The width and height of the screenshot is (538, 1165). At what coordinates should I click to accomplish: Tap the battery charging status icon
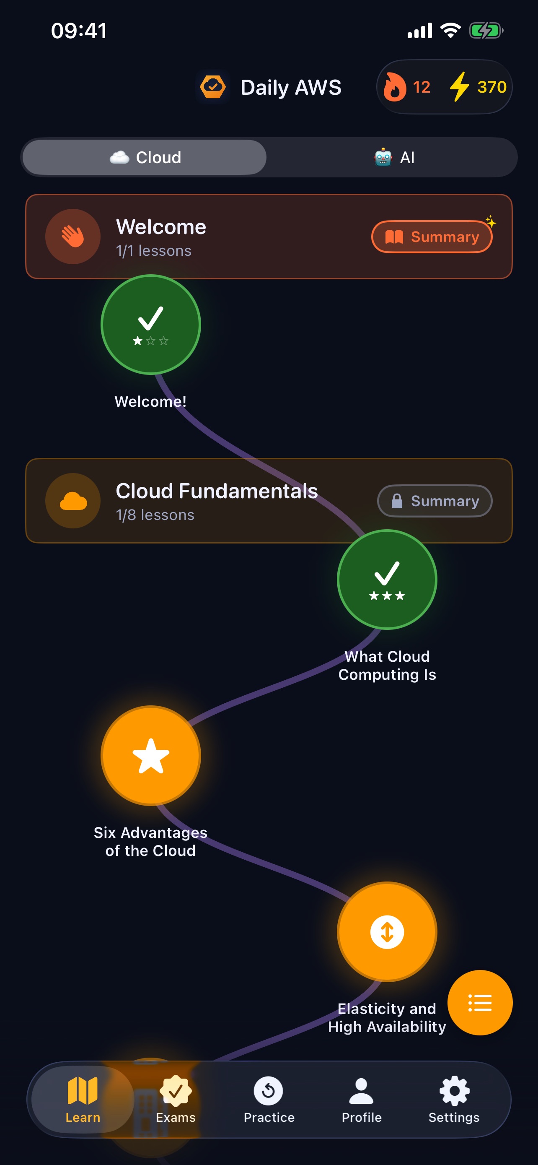click(x=486, y=31)
